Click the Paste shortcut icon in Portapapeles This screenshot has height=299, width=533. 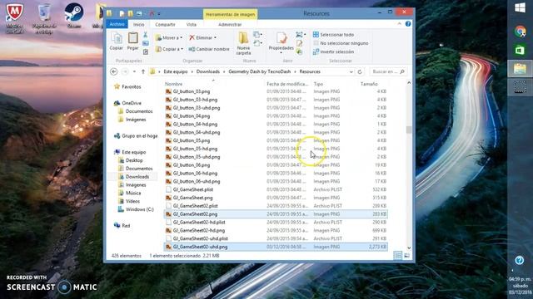coord(146,51)
